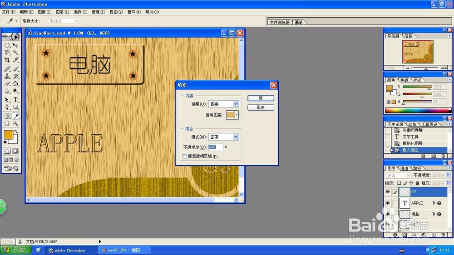
Task: Select the Blur tool
Action: point(7,91)
